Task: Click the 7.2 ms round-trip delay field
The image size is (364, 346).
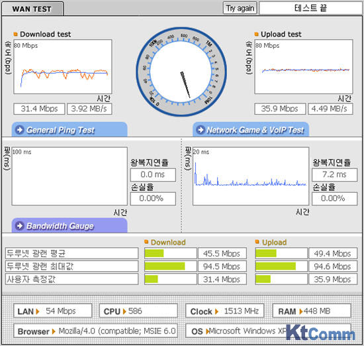Action: pos(334,174)
